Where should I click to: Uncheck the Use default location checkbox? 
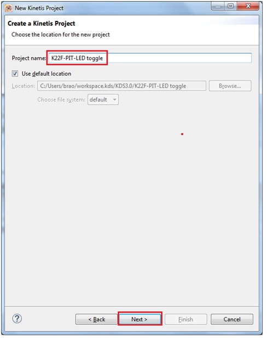[x=15, y=74]
